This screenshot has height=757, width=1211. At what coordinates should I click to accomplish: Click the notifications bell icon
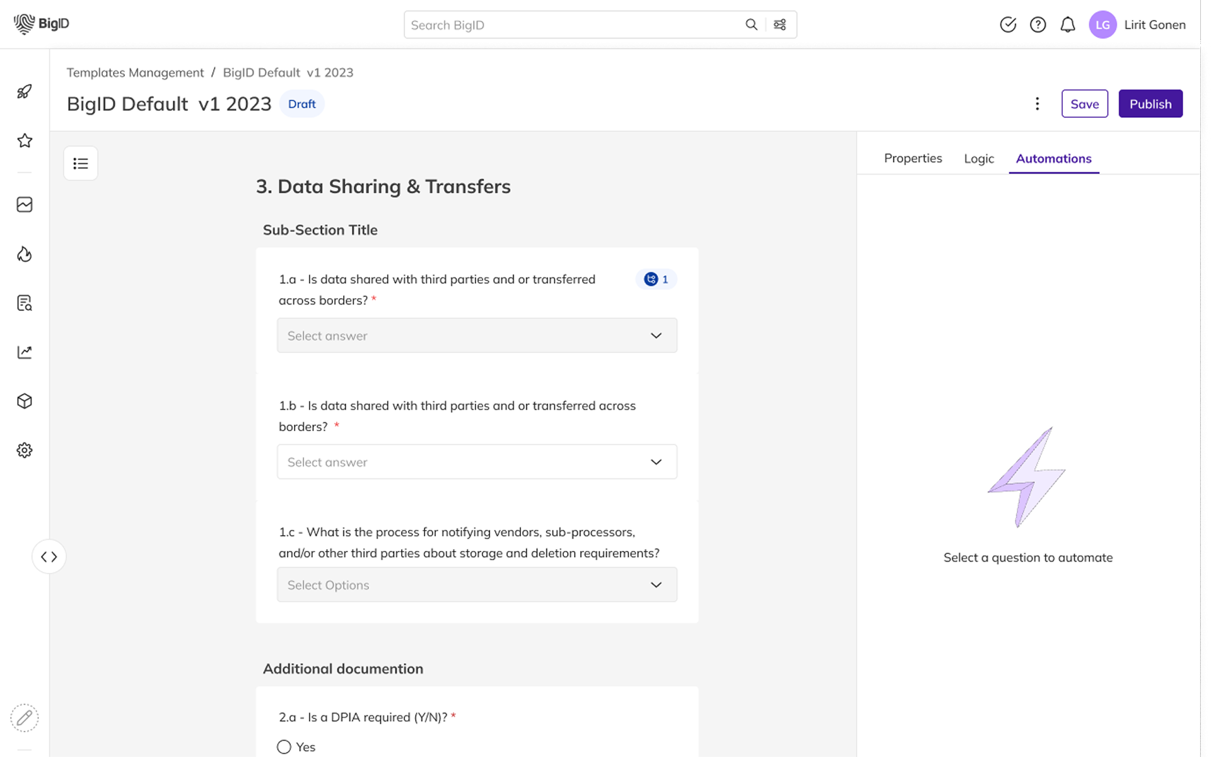pos(1067,25)
